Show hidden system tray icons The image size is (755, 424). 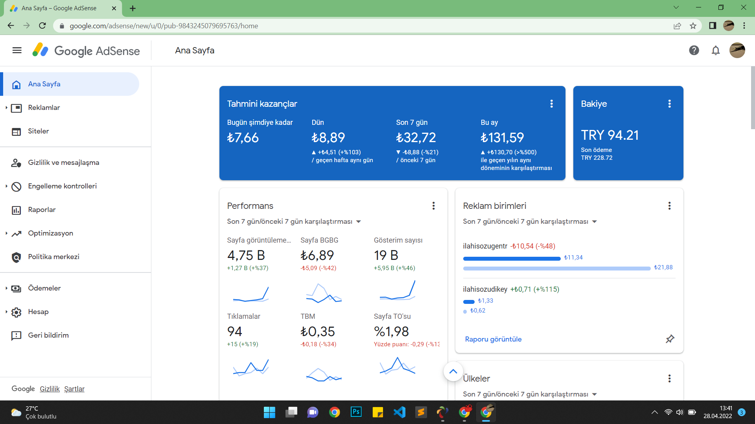pos(654,412)
